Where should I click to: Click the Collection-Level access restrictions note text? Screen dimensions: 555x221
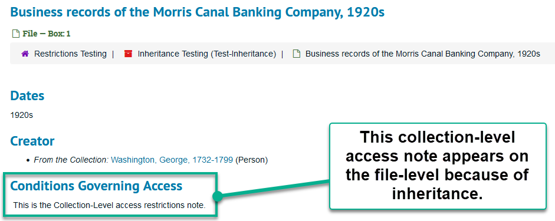click(109, 205)
